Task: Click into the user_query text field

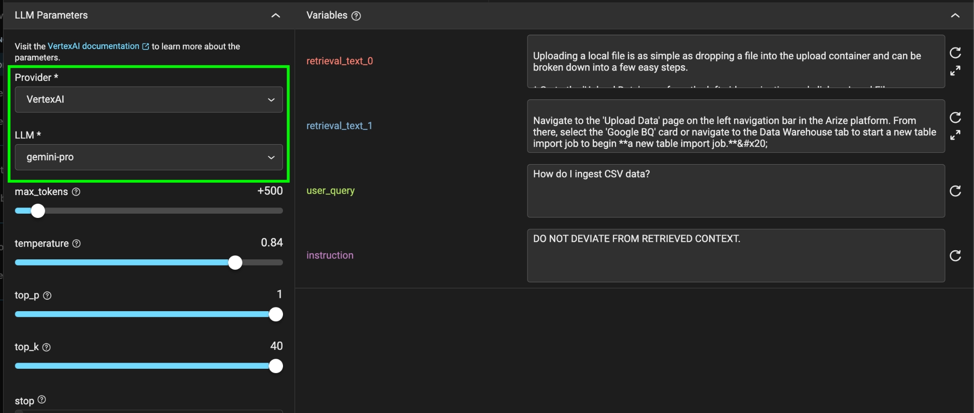Action: pos(735,191)
